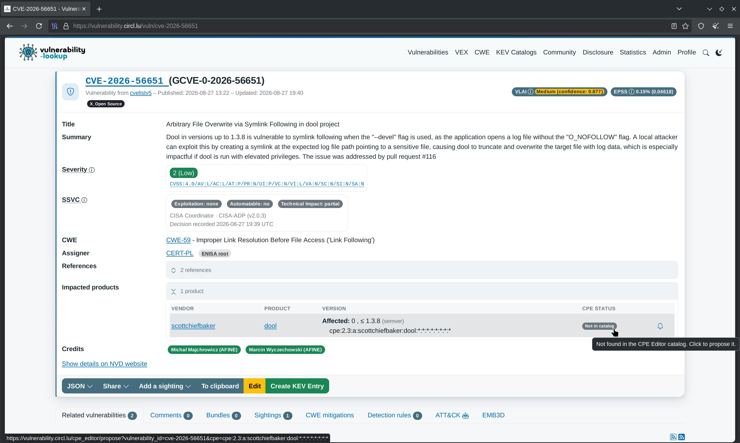Collapse the 1 product section
Image resolution: width=740 pixels, height=443 pixels.
422,291
